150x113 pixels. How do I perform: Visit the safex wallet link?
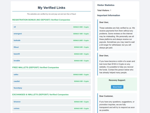tap(16, 74)
